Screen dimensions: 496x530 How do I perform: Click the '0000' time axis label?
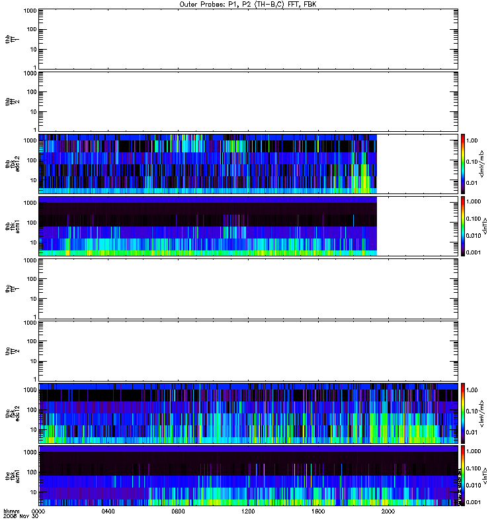tap(38, 511)
